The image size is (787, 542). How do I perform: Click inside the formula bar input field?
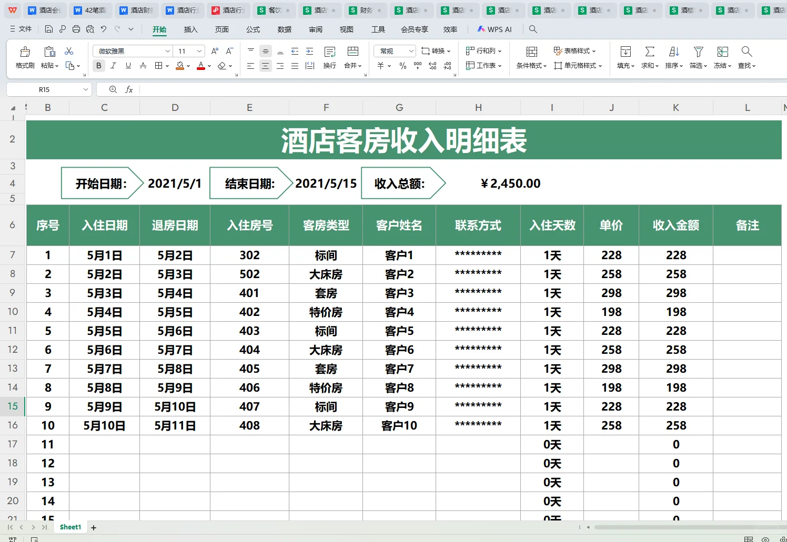tap(463, 90)
